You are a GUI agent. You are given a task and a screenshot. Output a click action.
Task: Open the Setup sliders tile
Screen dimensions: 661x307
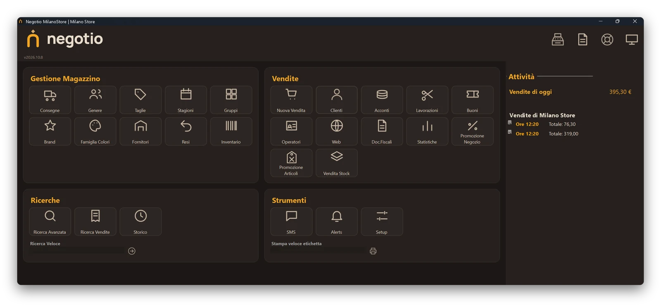coord(382,222)
